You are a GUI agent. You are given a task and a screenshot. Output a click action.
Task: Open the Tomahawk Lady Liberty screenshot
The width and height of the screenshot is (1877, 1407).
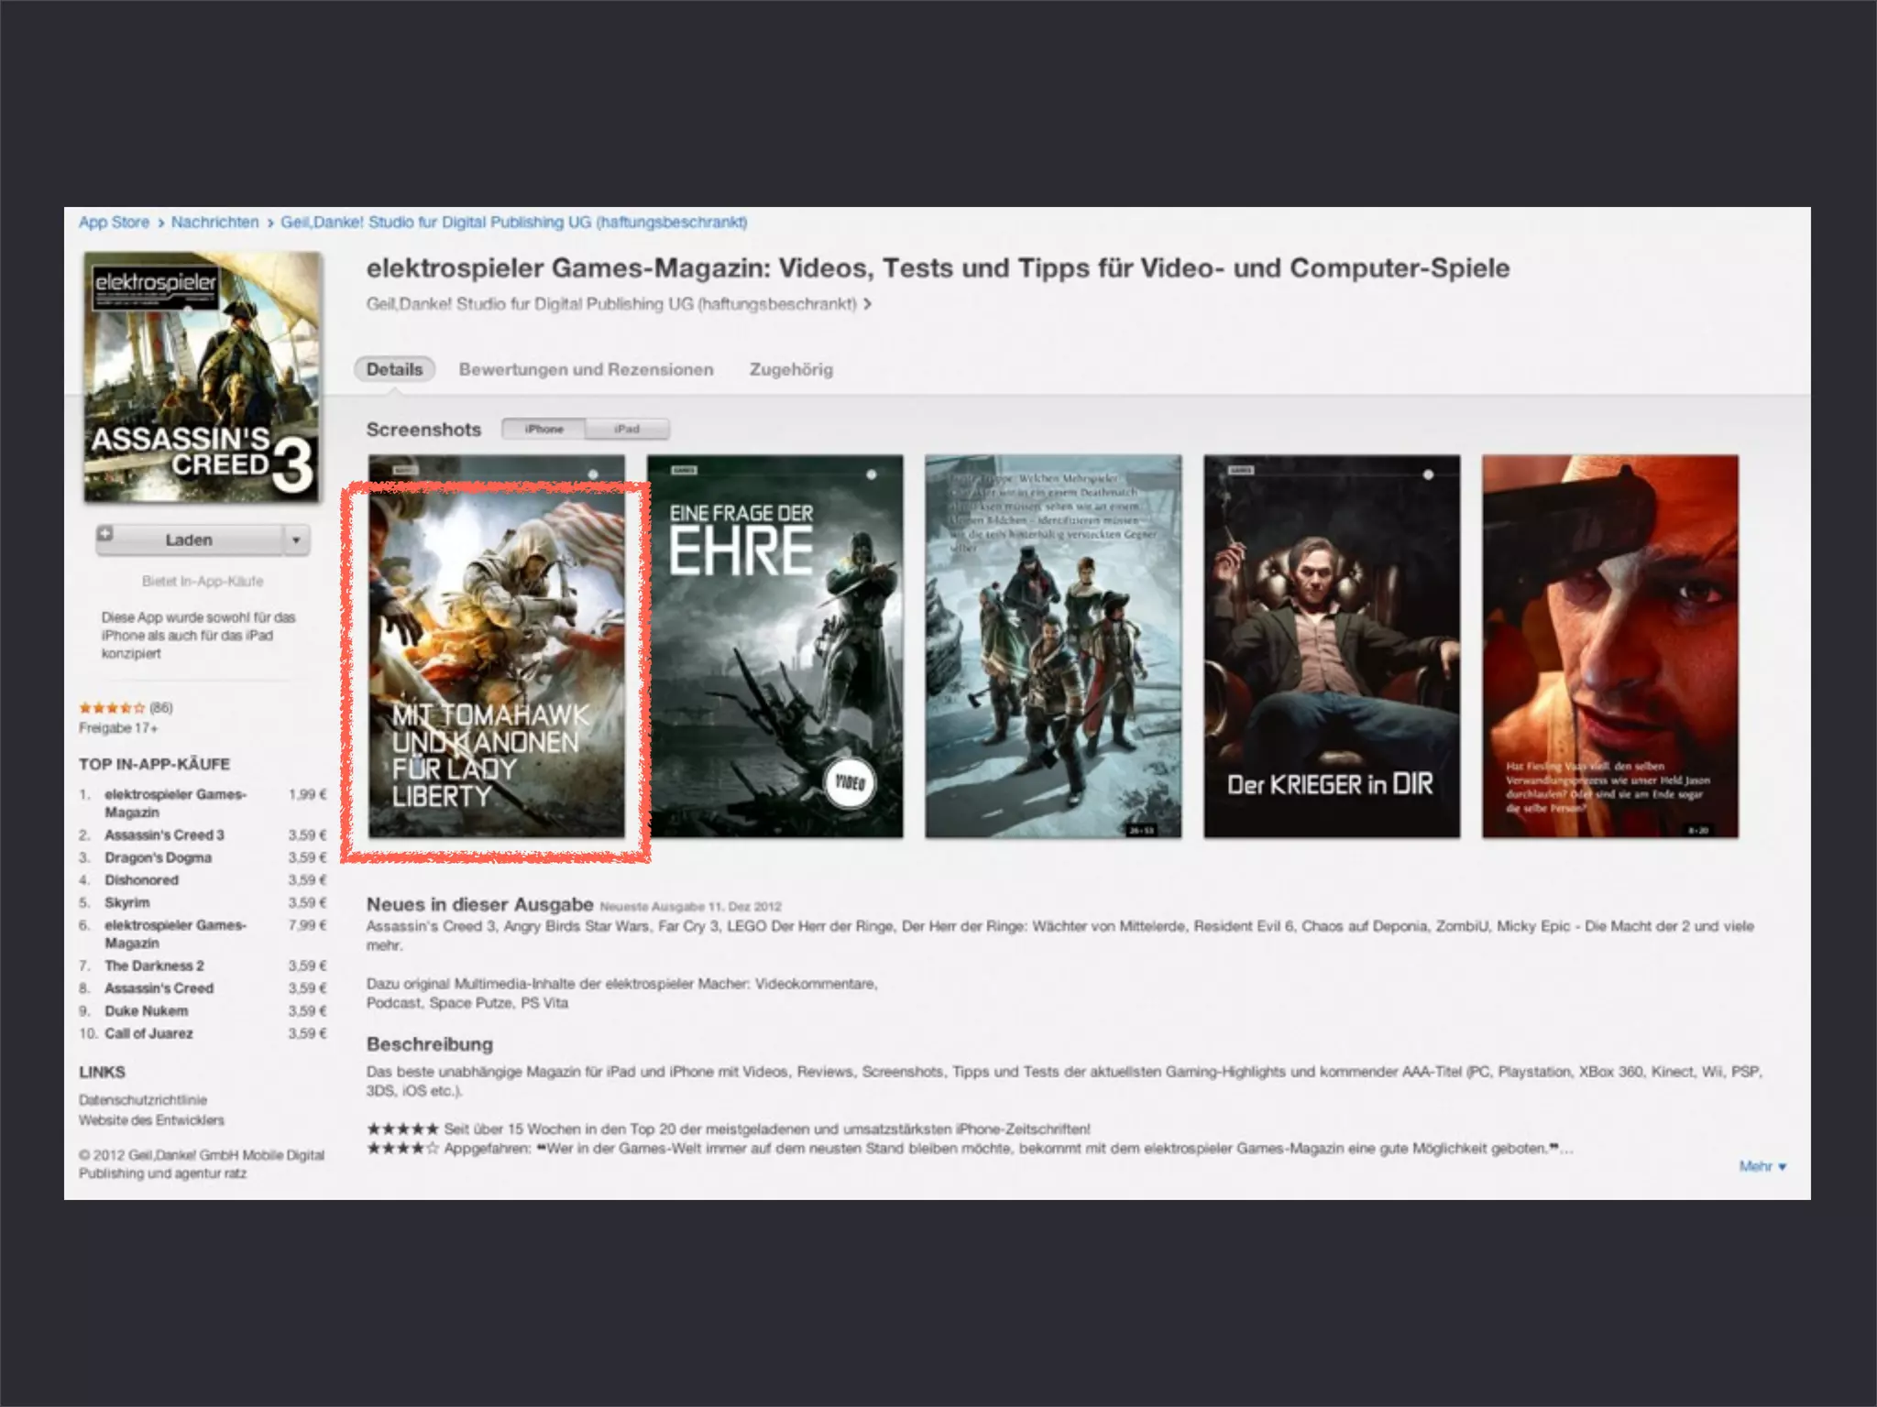(496, 646)
